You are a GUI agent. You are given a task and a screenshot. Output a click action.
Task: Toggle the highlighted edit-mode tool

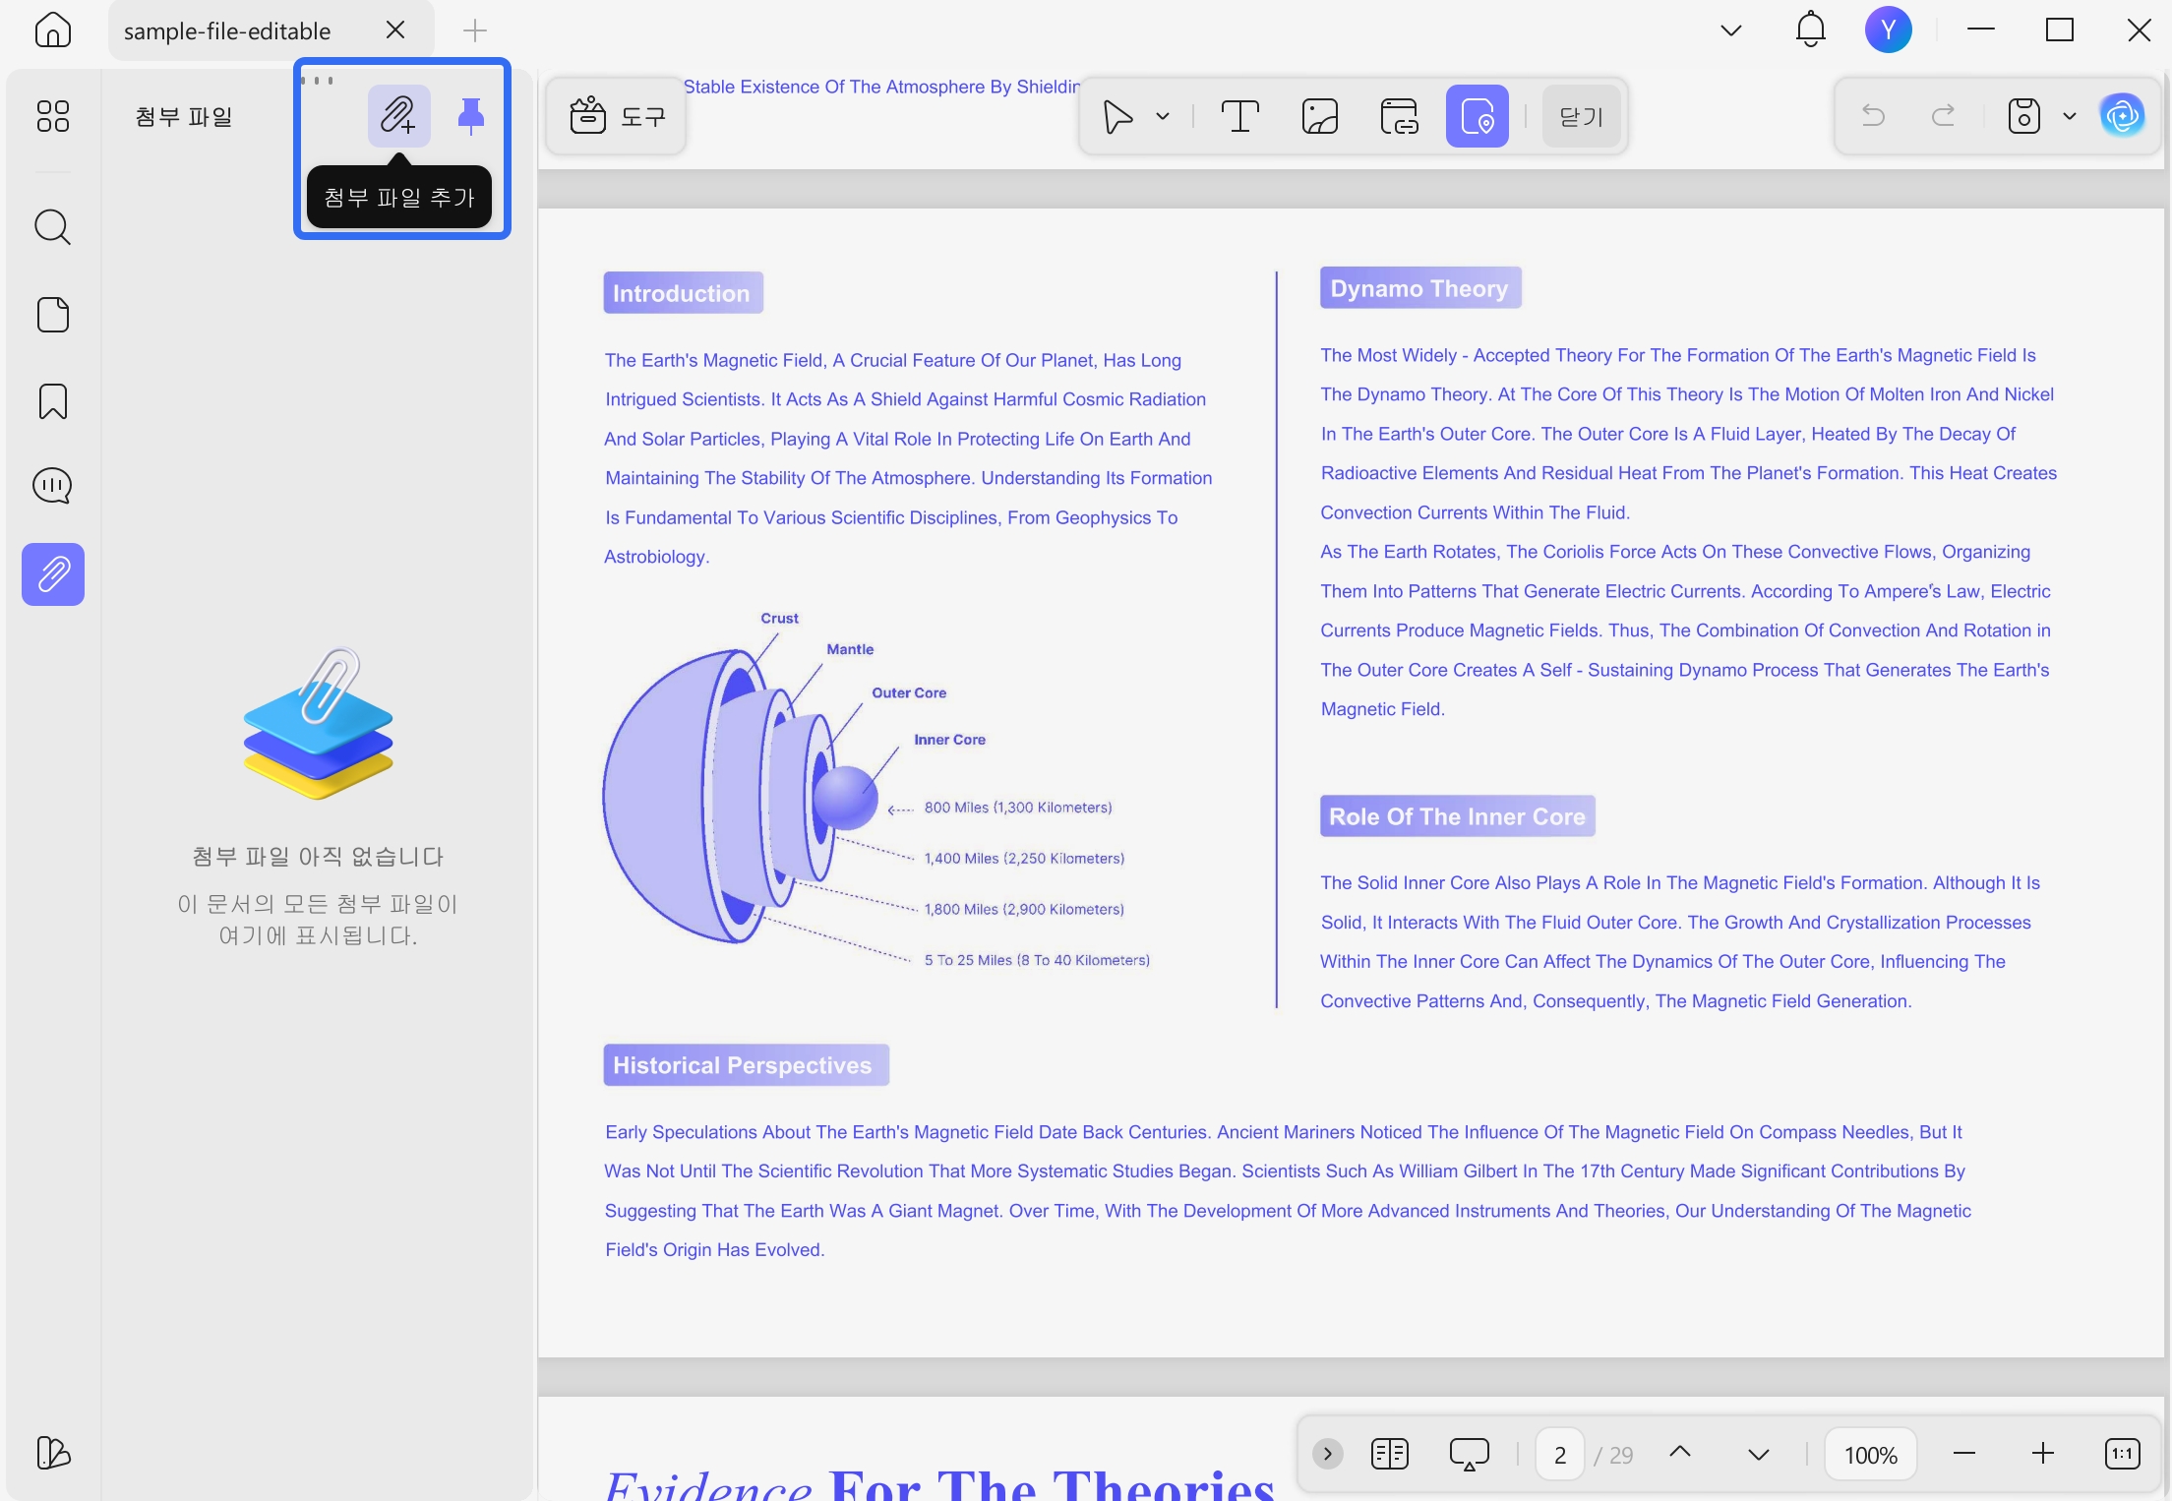coord(1478,116)
